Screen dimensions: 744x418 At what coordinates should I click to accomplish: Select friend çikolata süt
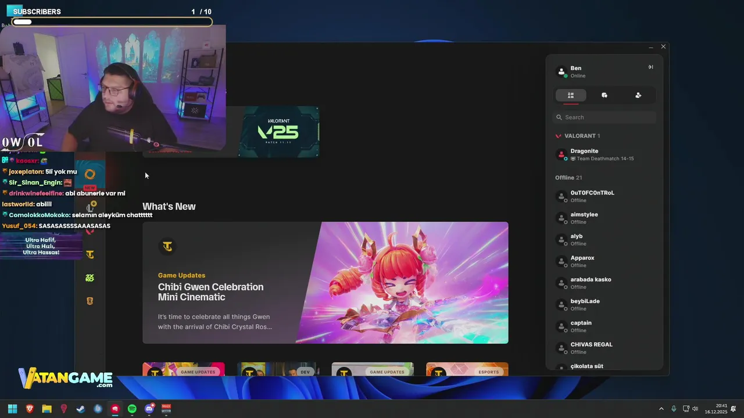tap(604, 366)
